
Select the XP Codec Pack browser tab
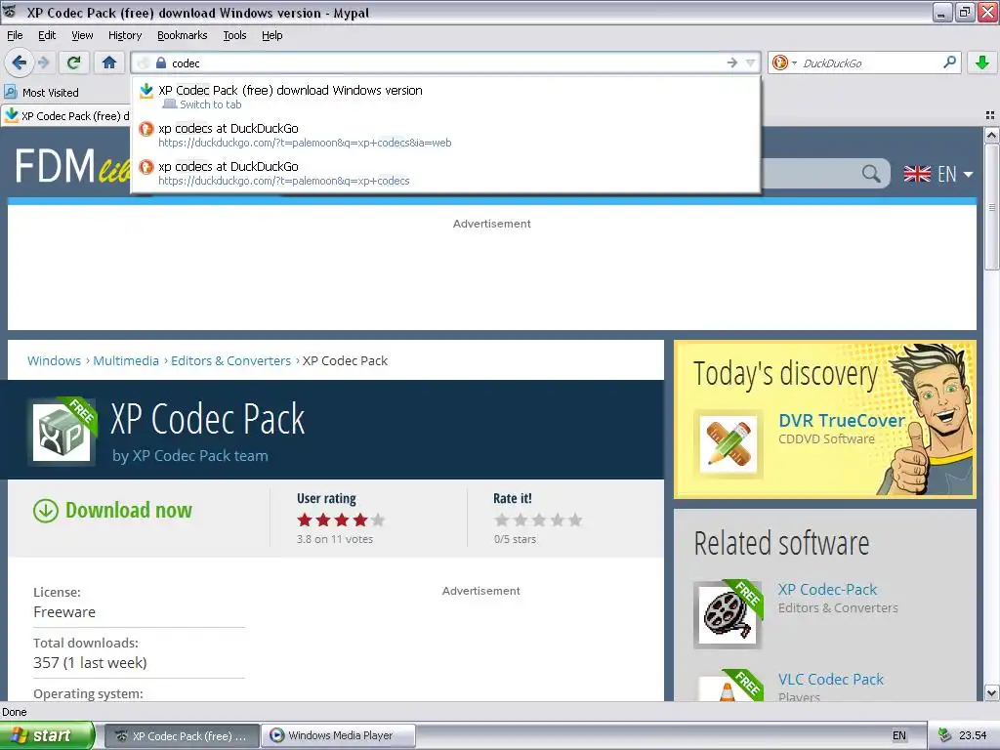65,116
